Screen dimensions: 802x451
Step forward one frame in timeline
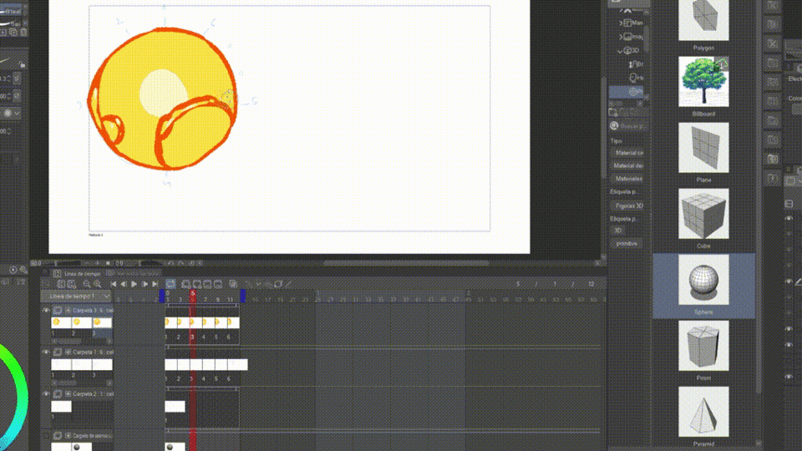pos(145,284)
